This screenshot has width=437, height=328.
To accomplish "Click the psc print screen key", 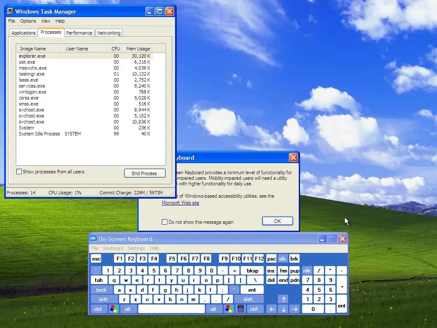I will [x=271, y=258].
